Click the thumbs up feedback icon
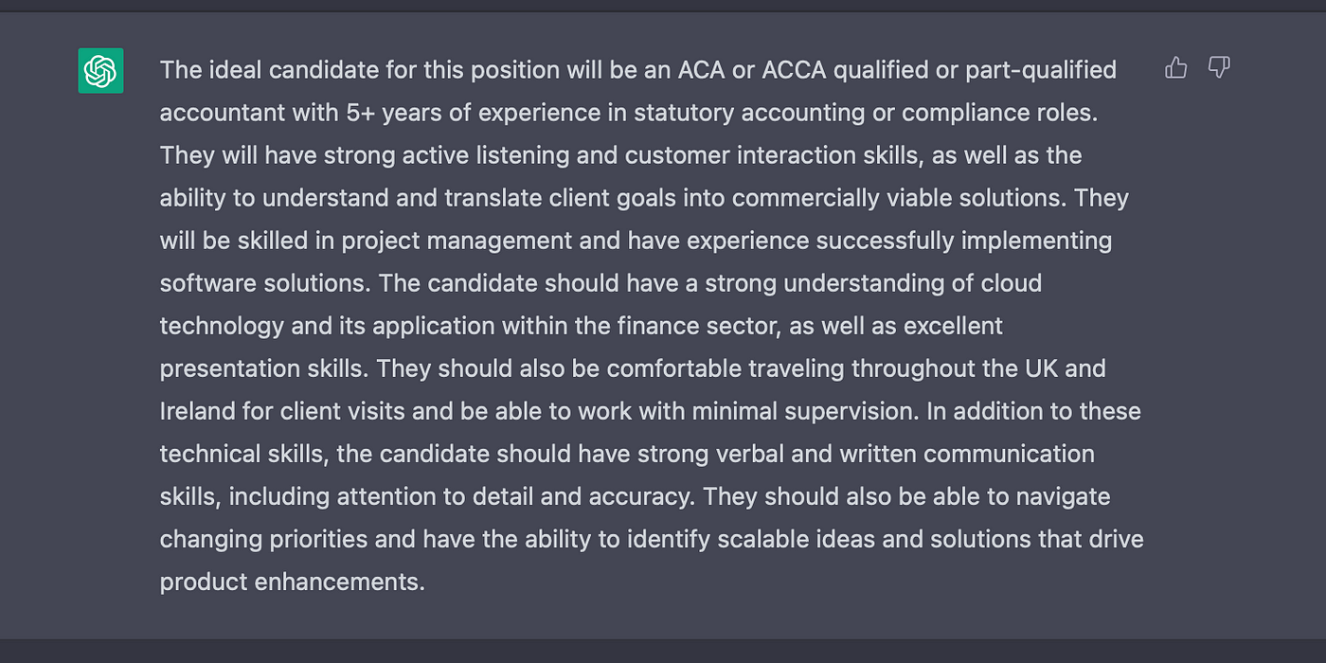This screenshot has width=1326, height=663. pos(1175,67)
